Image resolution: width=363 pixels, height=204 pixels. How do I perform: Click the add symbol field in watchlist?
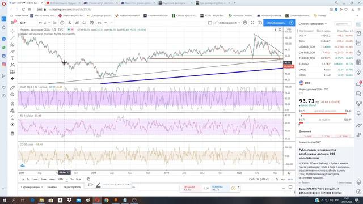[x=343, y=24]
